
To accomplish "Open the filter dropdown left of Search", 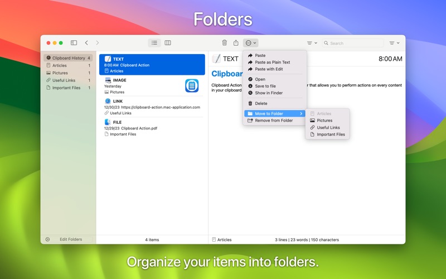I will click(312, 43).
